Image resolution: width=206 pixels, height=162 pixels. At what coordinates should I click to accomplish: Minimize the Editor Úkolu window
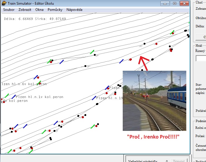click(165, 4)
